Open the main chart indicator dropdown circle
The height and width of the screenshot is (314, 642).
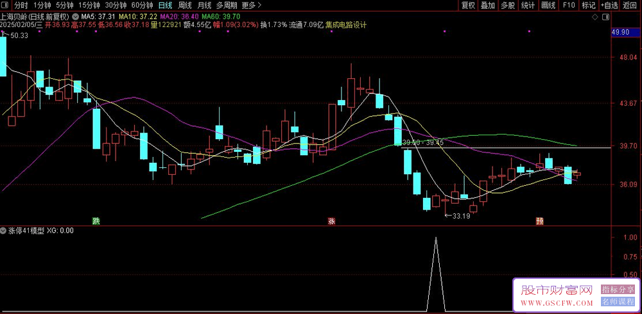(x=76, y=17)
